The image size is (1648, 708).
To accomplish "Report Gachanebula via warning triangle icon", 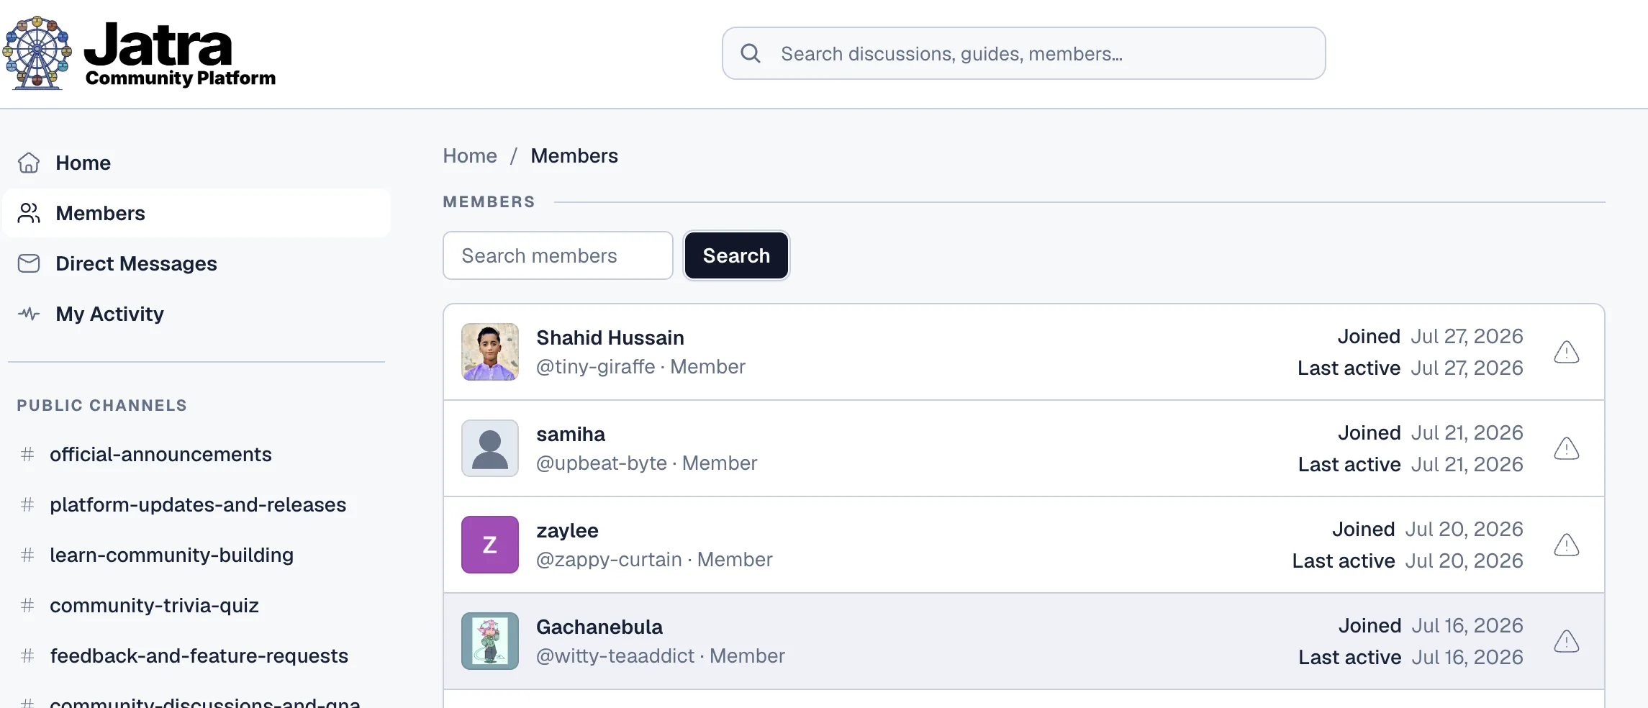I will click(1567, 641).
